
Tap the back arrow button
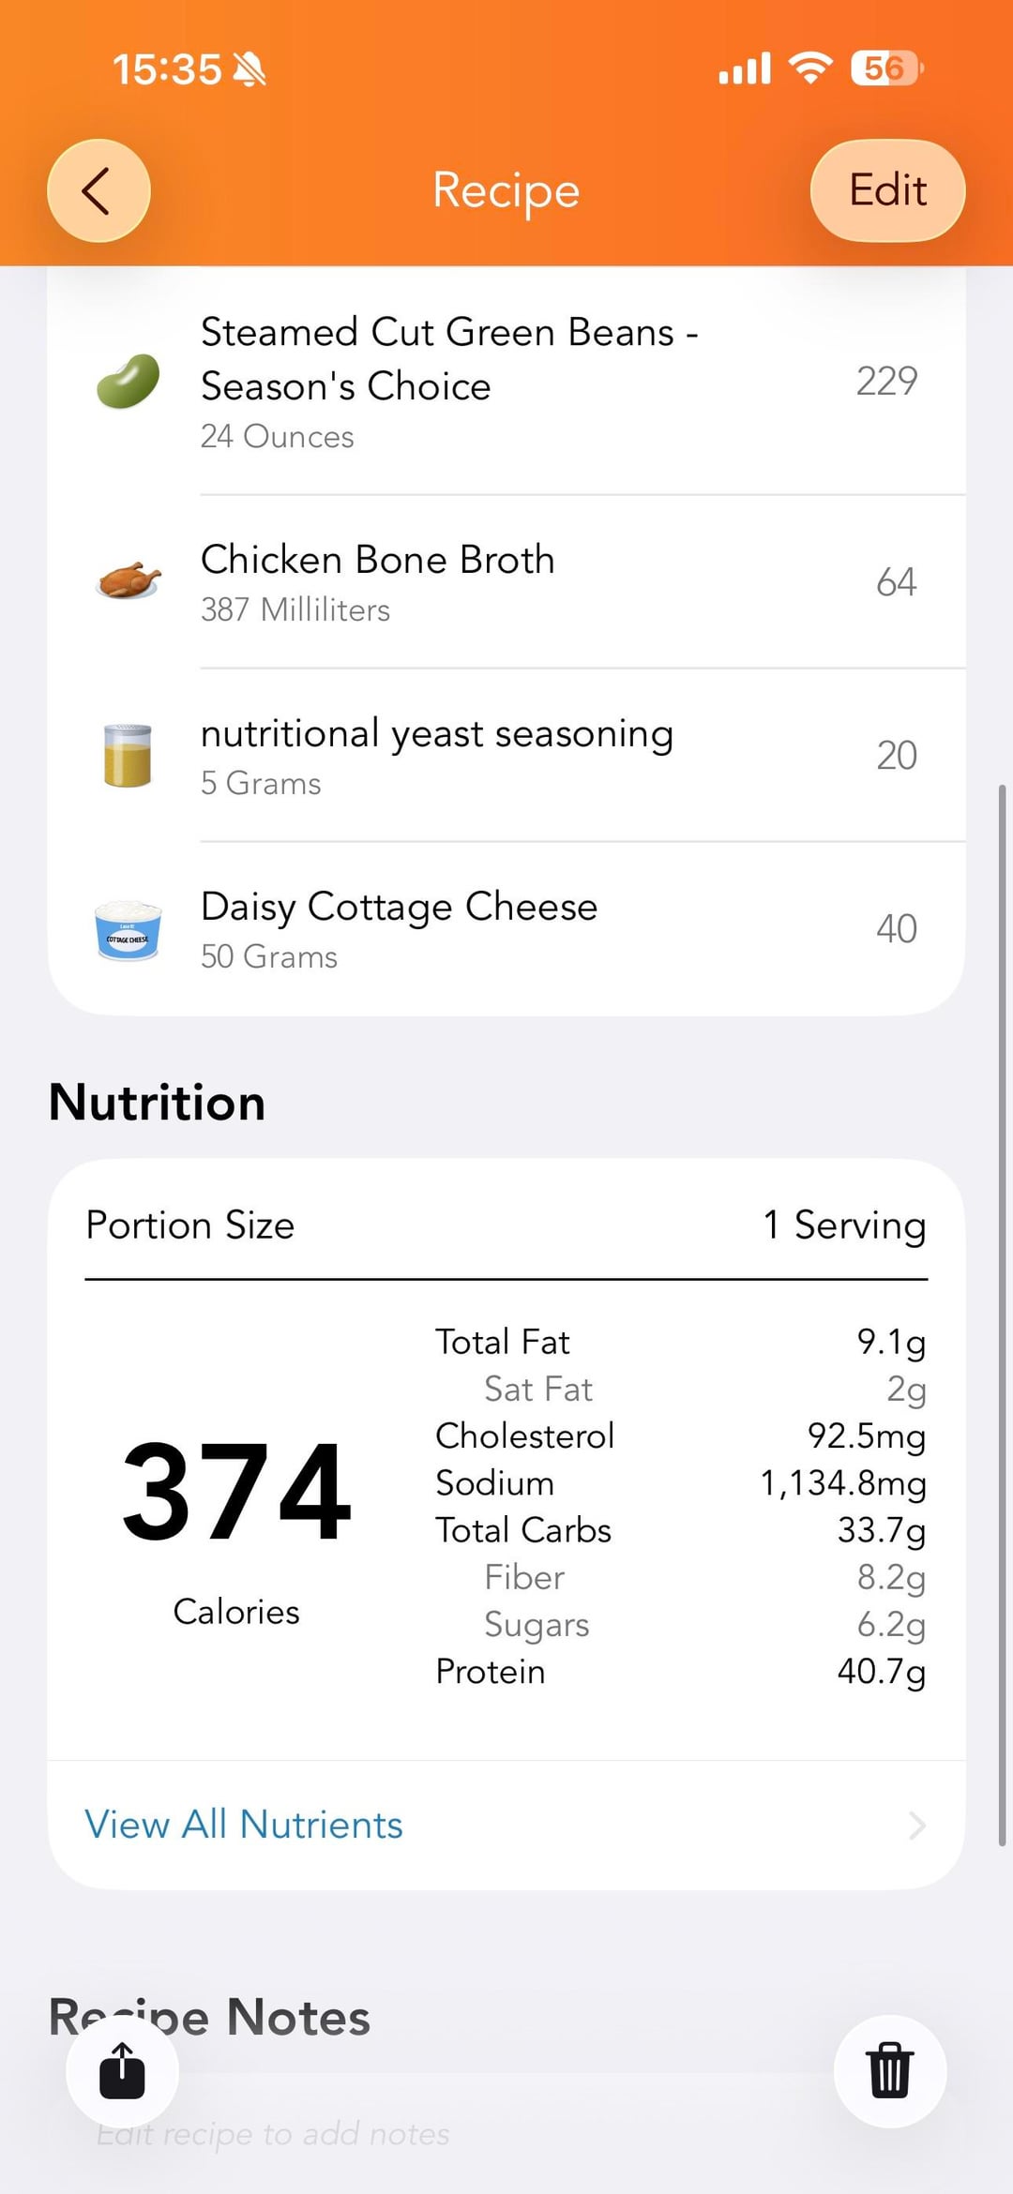(98, 191)
